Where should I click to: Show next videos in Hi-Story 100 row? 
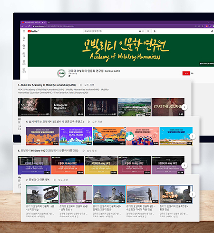[x=185, y=165]
